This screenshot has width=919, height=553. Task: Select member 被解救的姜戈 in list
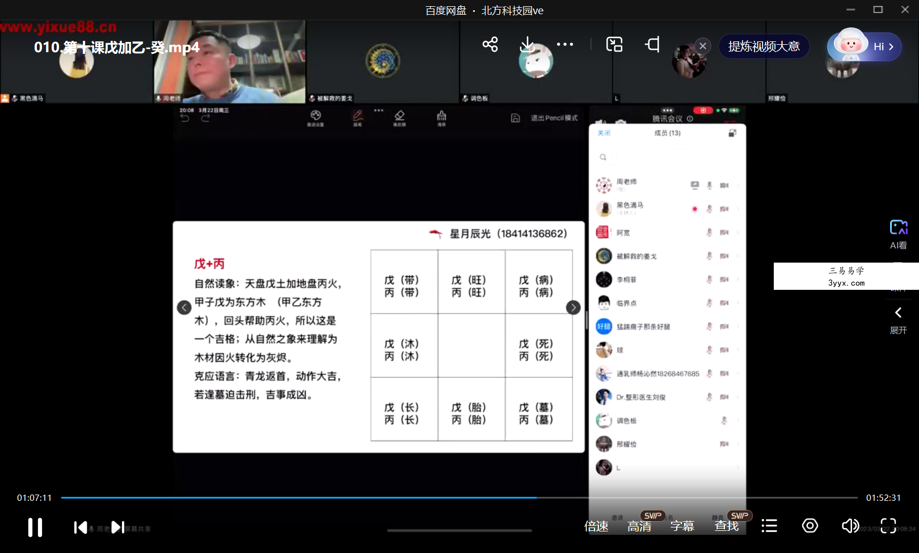[667, 256]
